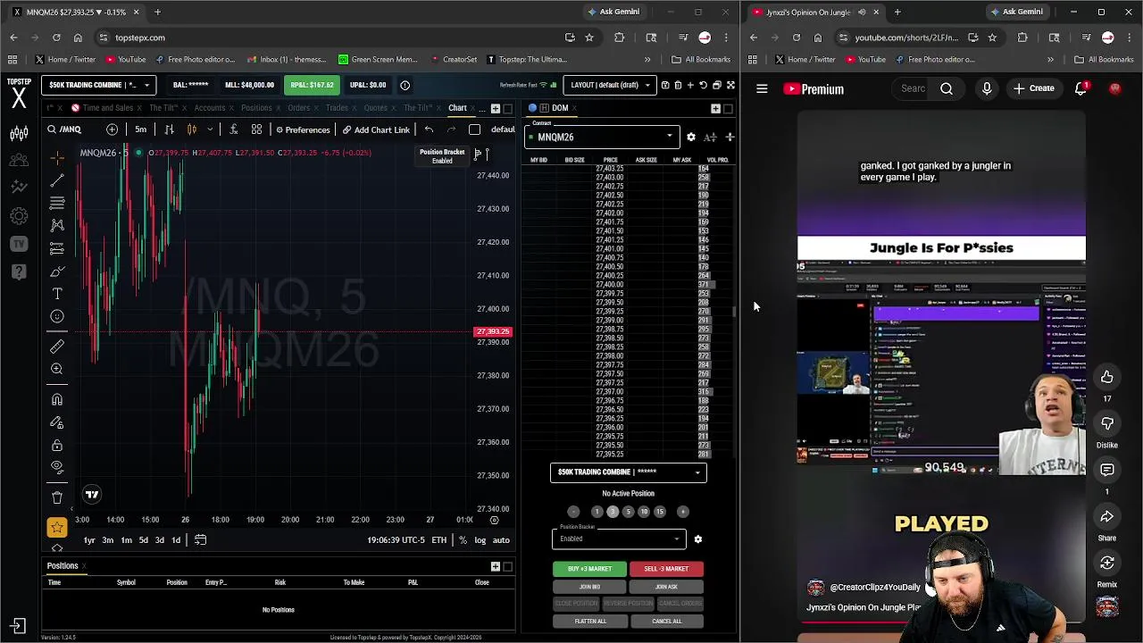Click the /MNQ symbol search field

tap(71, 129)
